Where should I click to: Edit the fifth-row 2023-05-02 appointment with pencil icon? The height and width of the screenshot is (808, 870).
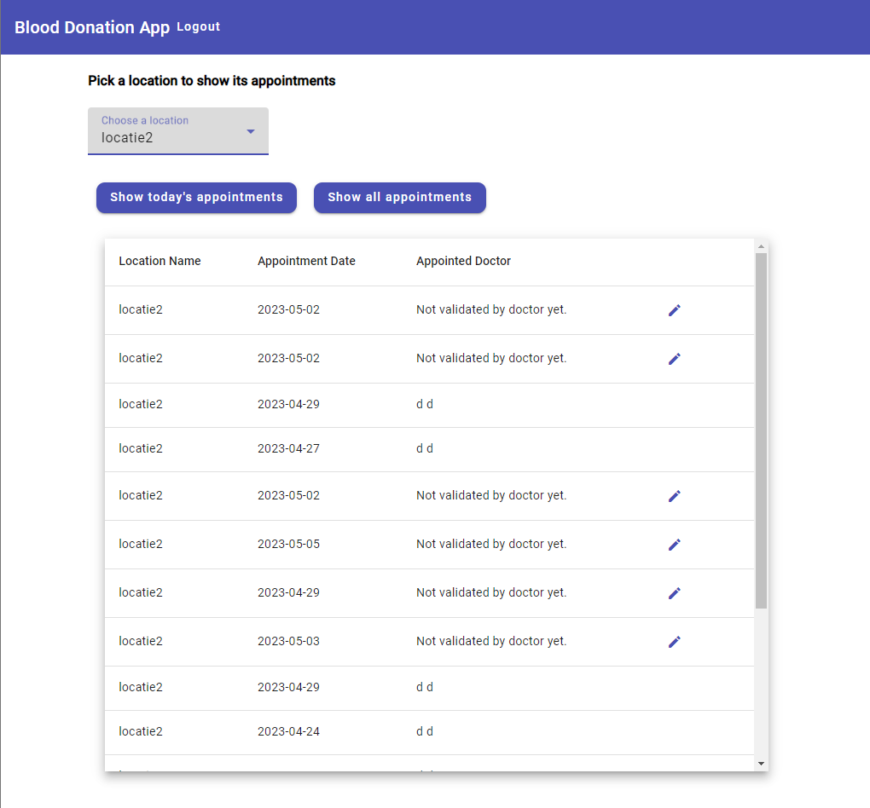click(674, 495)
